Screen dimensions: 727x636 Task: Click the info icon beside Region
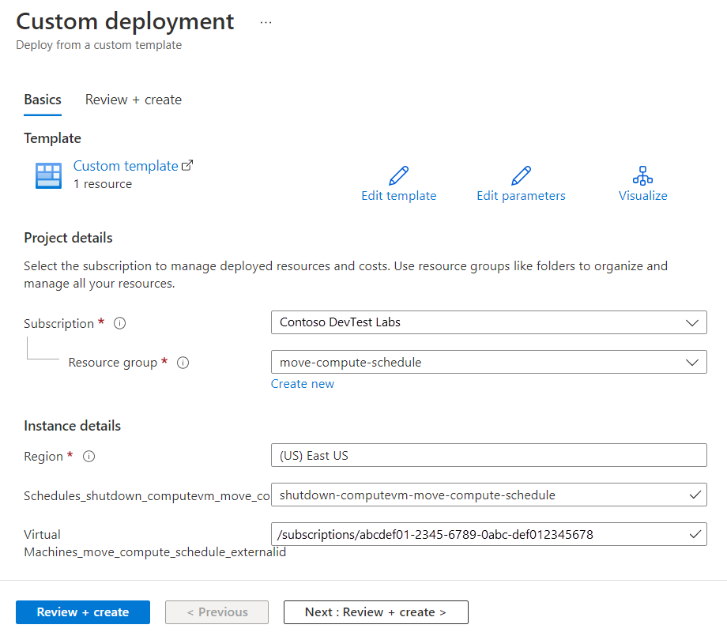(x=88, y=456)
